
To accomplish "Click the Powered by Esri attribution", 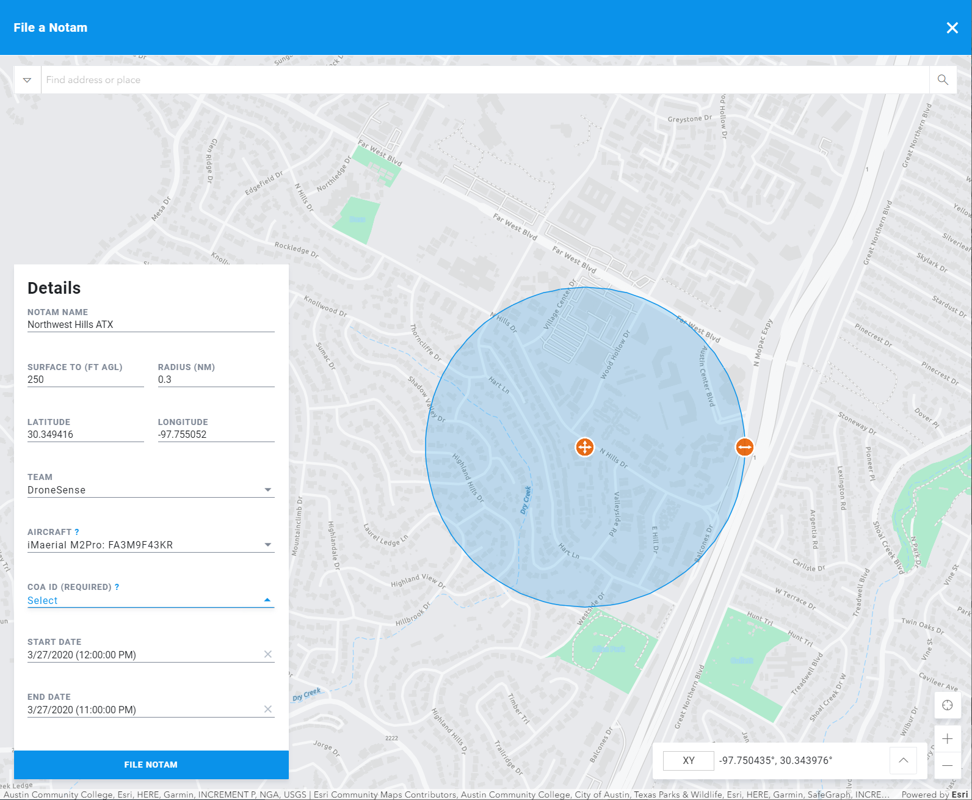I will (935, 795).
